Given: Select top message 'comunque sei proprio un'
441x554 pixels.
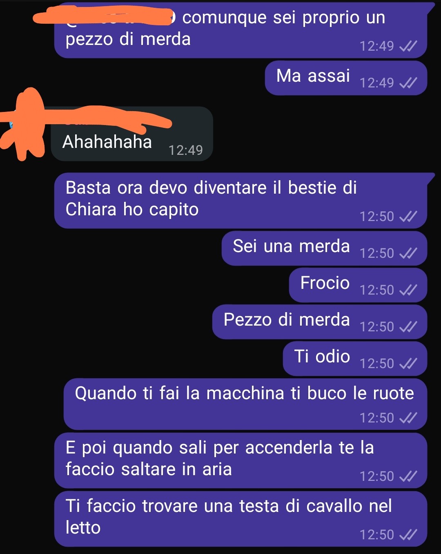Looking at the screenshot, I should coord(241,31).
